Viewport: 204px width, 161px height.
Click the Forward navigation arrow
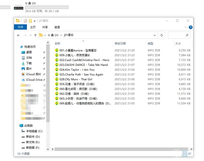point(25,35)
